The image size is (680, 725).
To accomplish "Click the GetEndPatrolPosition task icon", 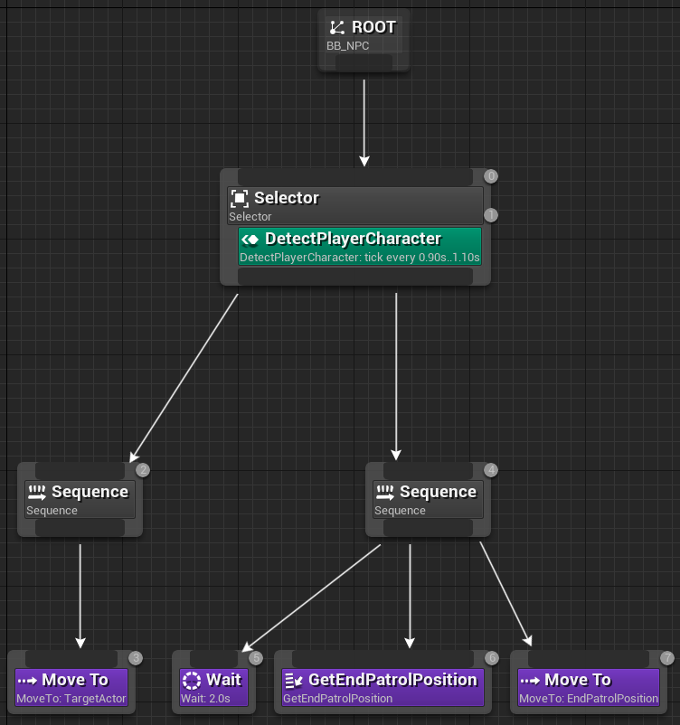I will 293,681.
